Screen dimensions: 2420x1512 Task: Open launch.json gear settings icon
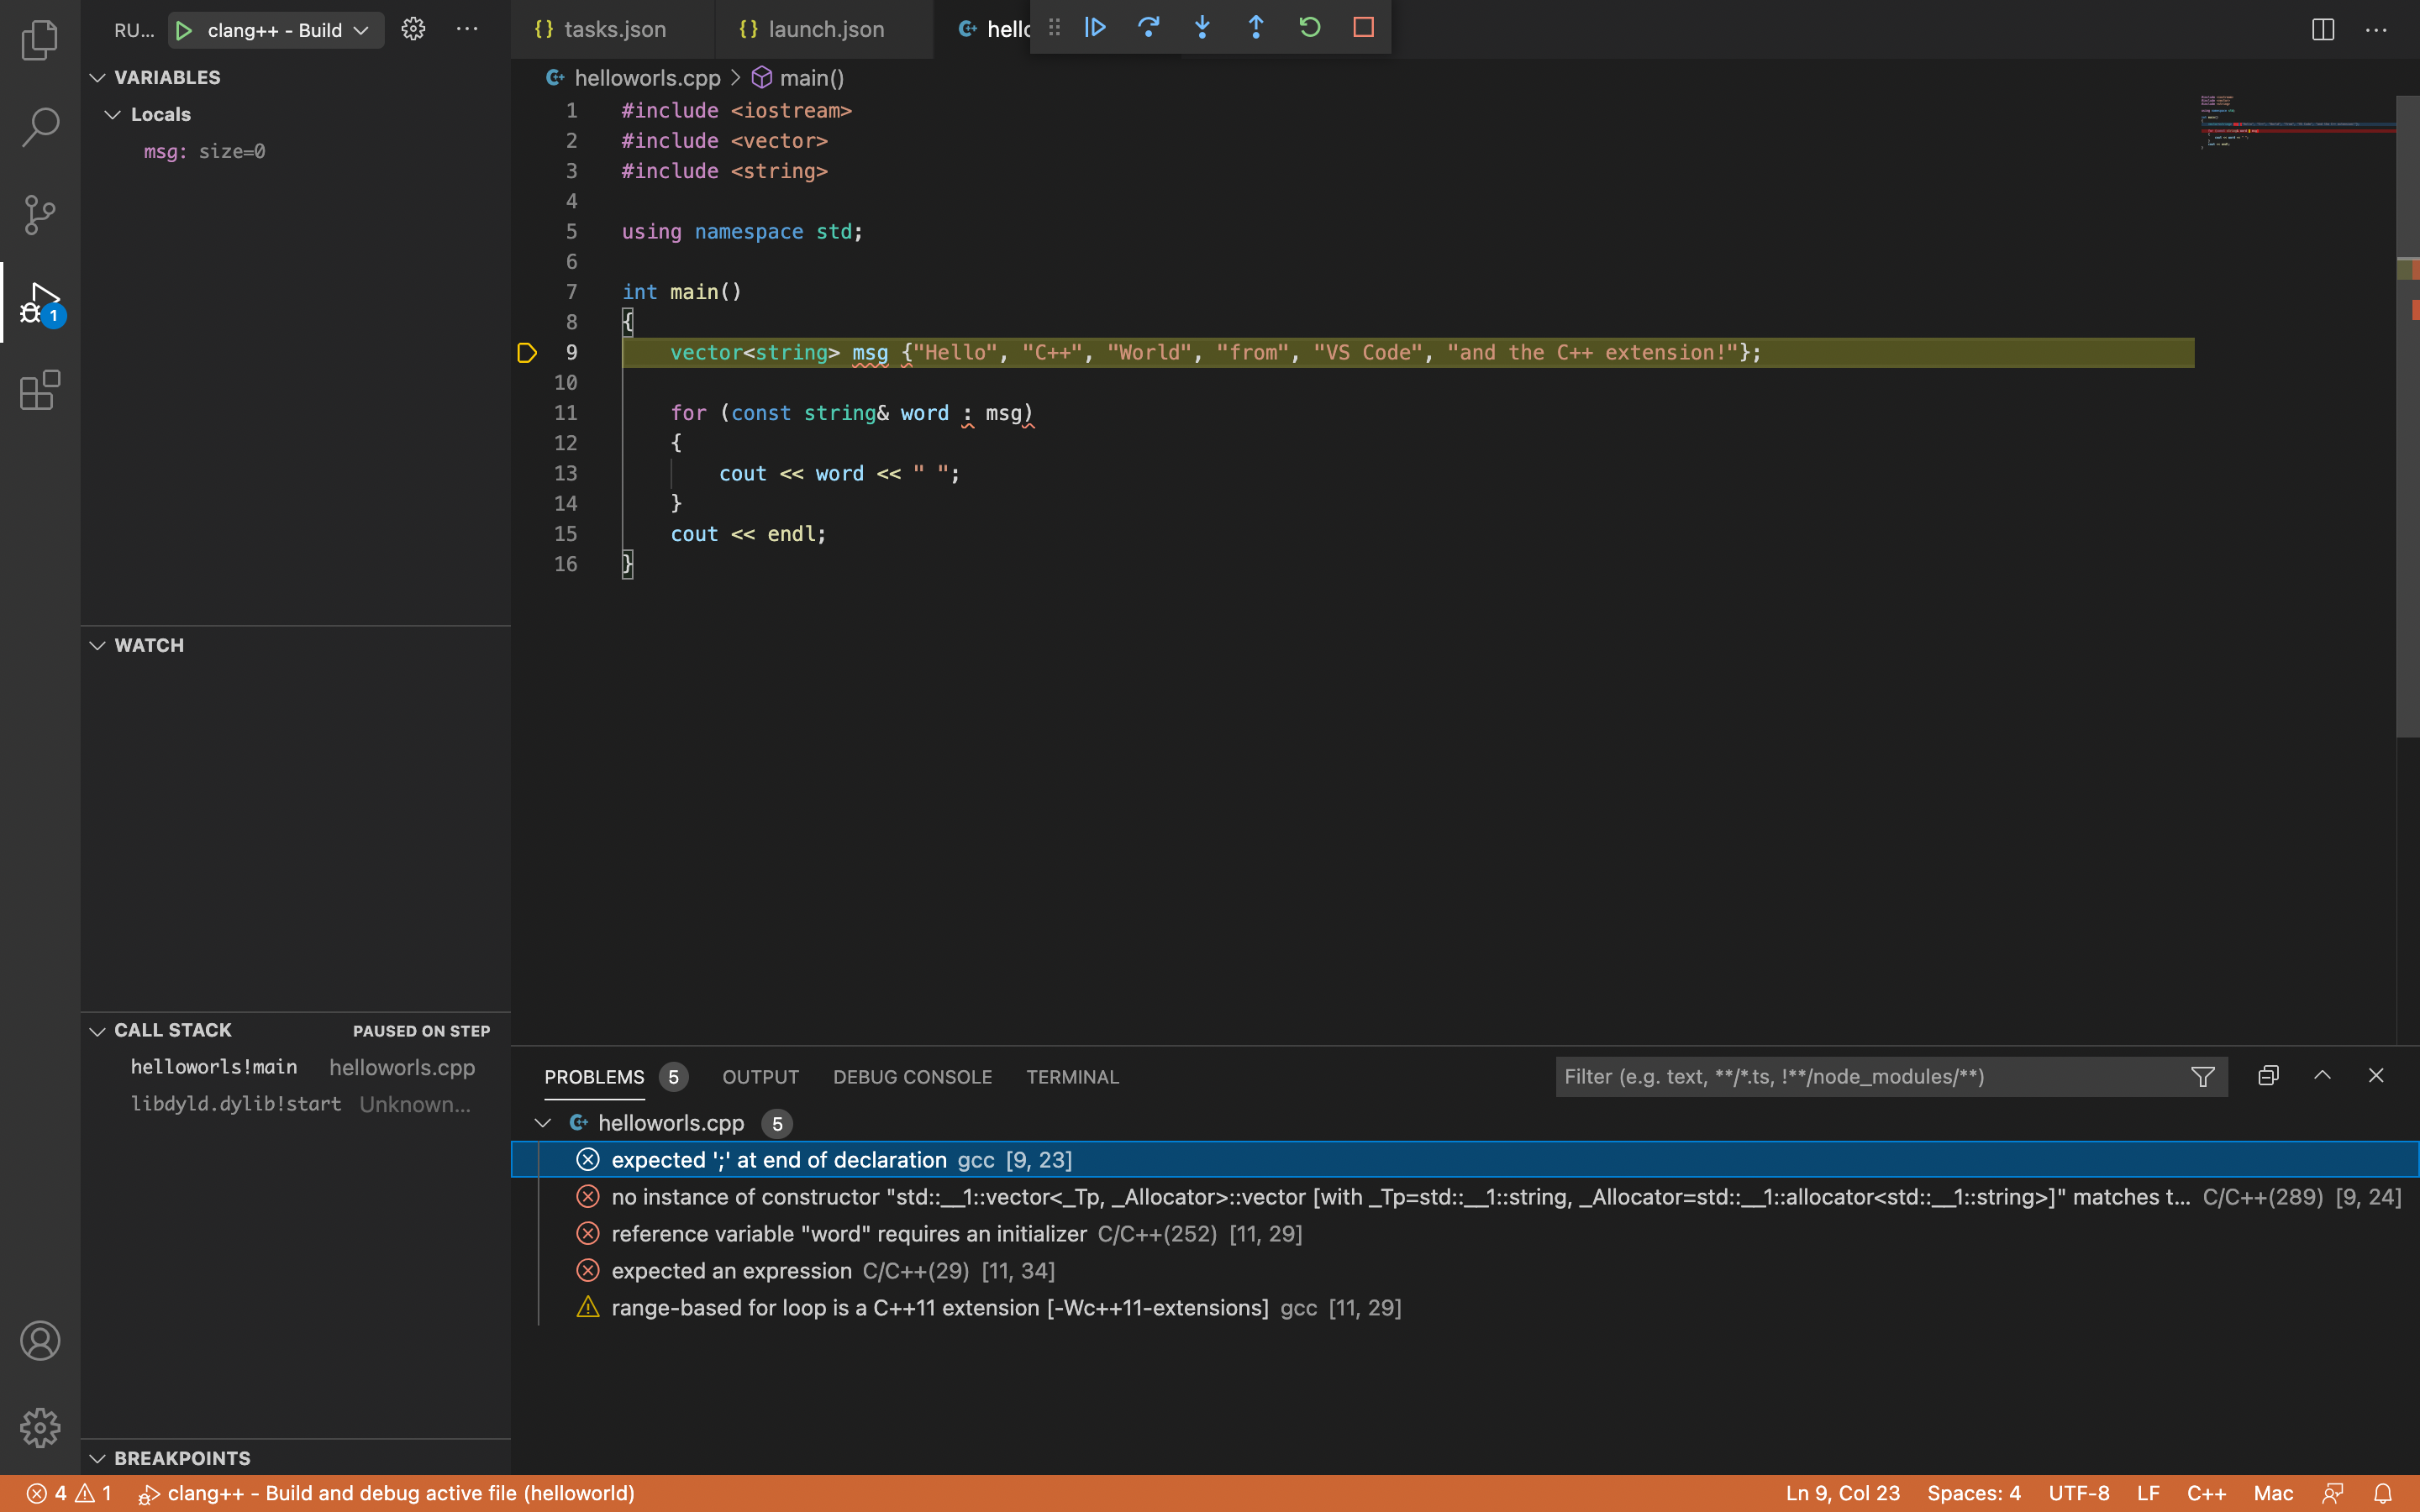tap(413, 30)
